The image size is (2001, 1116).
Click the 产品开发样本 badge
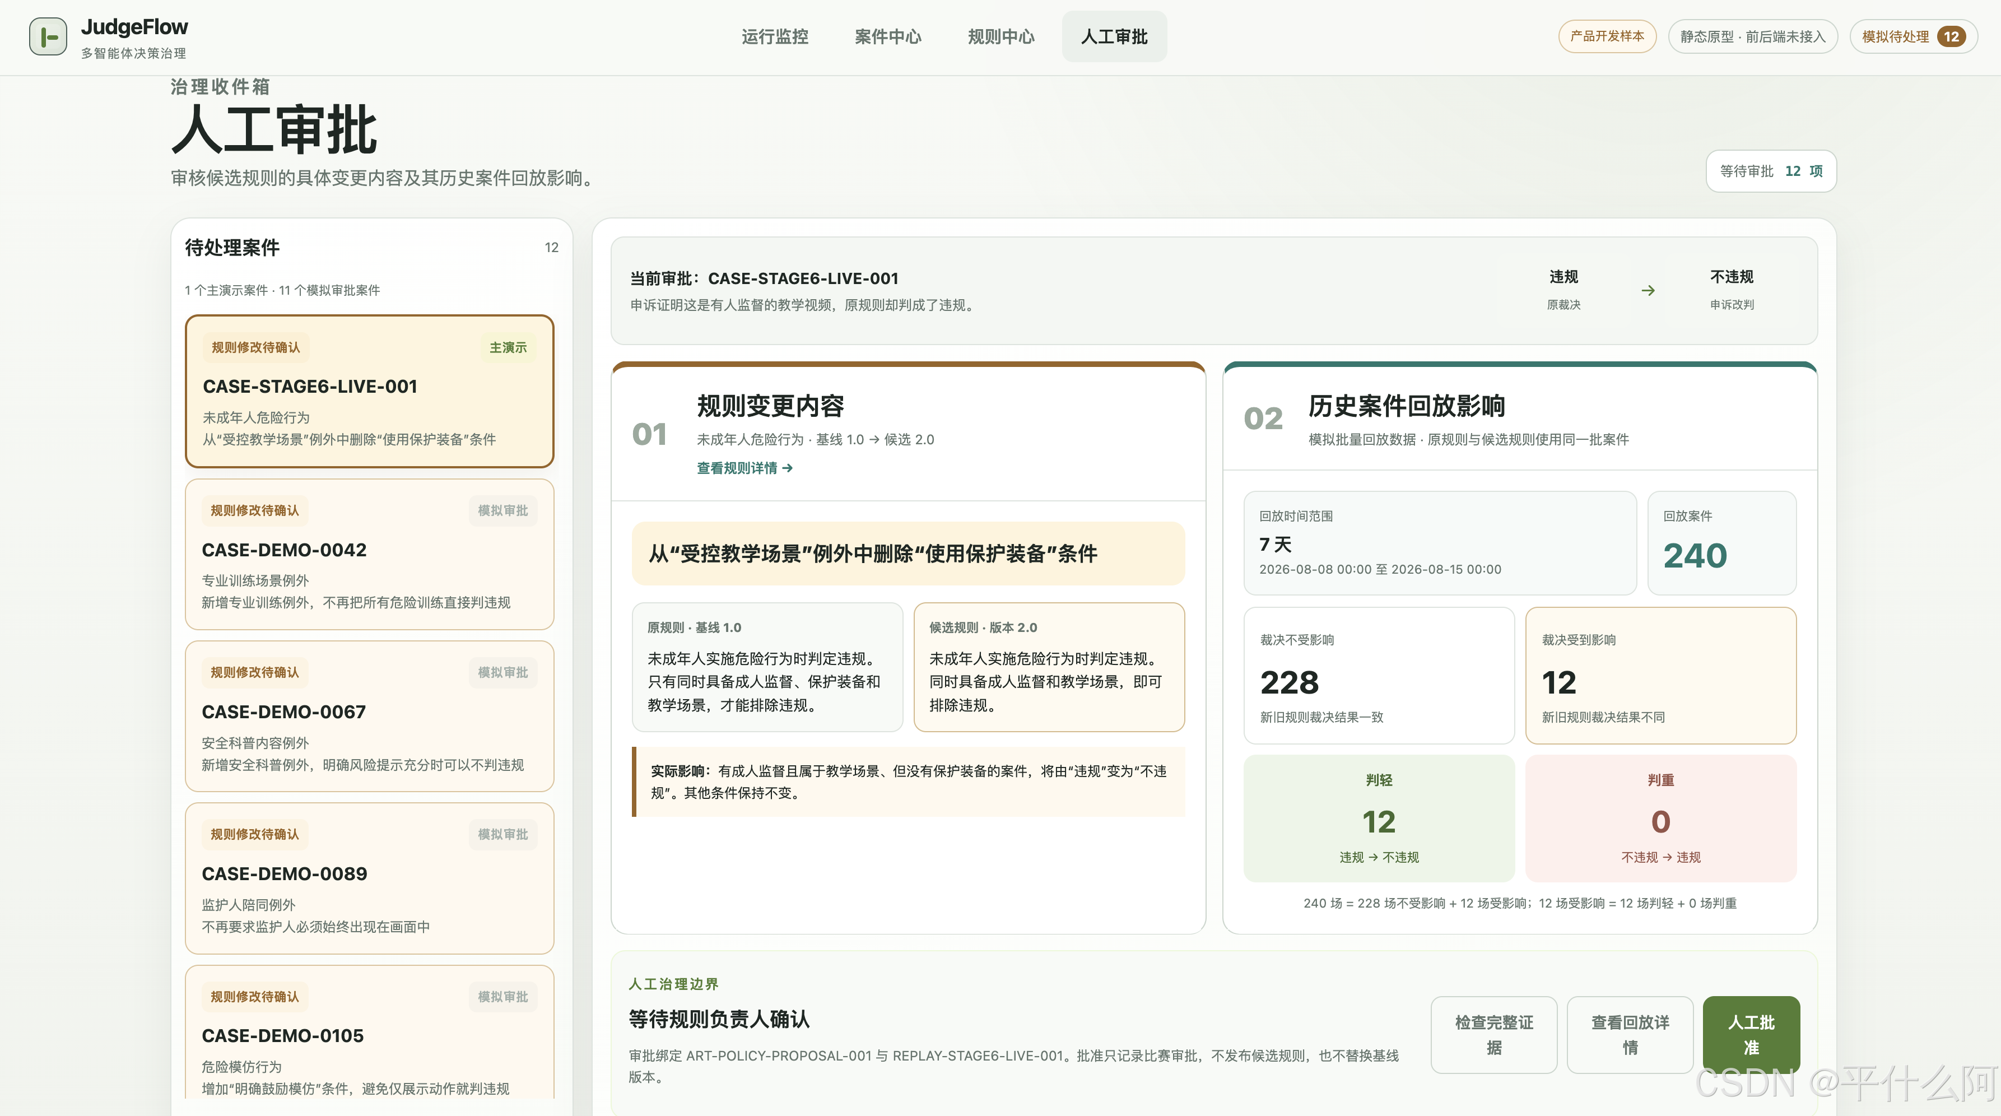(x=1607, y=36)
